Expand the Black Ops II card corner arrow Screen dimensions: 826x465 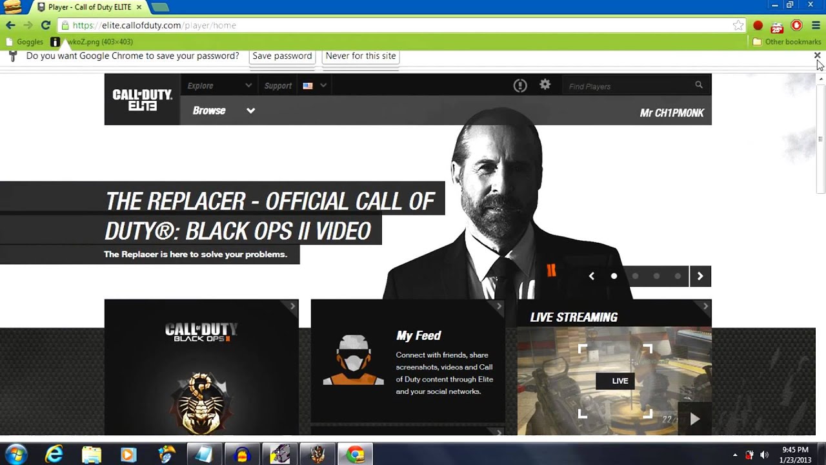pyautogui.click(x=292, y=306)
